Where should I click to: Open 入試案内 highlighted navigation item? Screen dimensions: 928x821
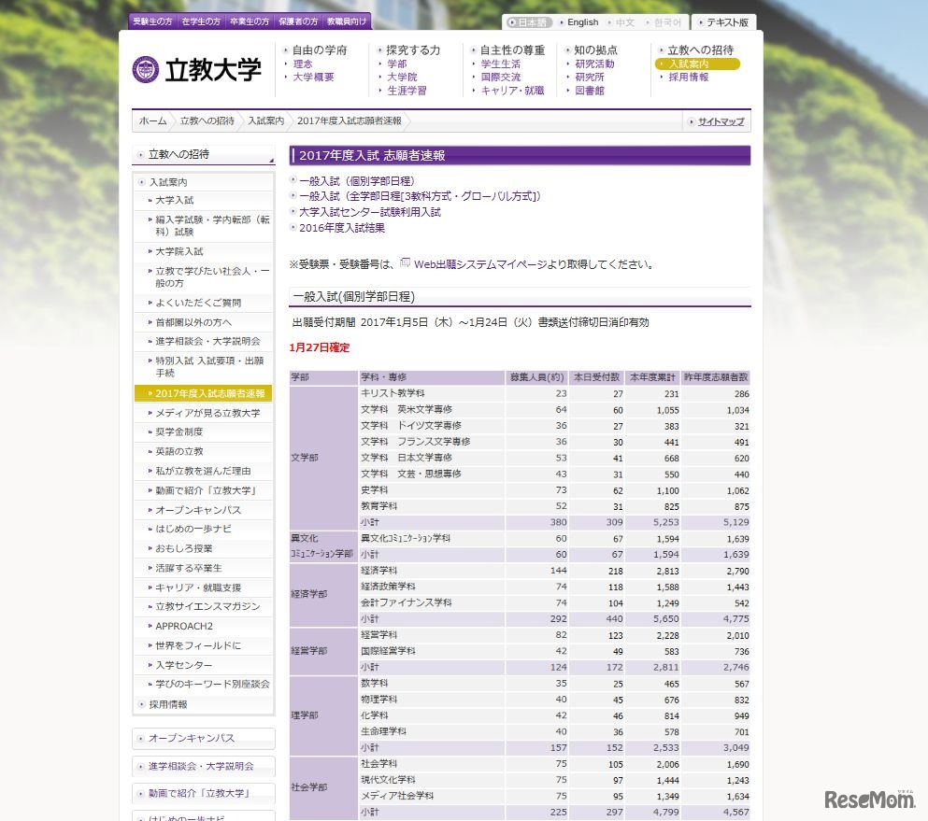click(x=689, y=64)
